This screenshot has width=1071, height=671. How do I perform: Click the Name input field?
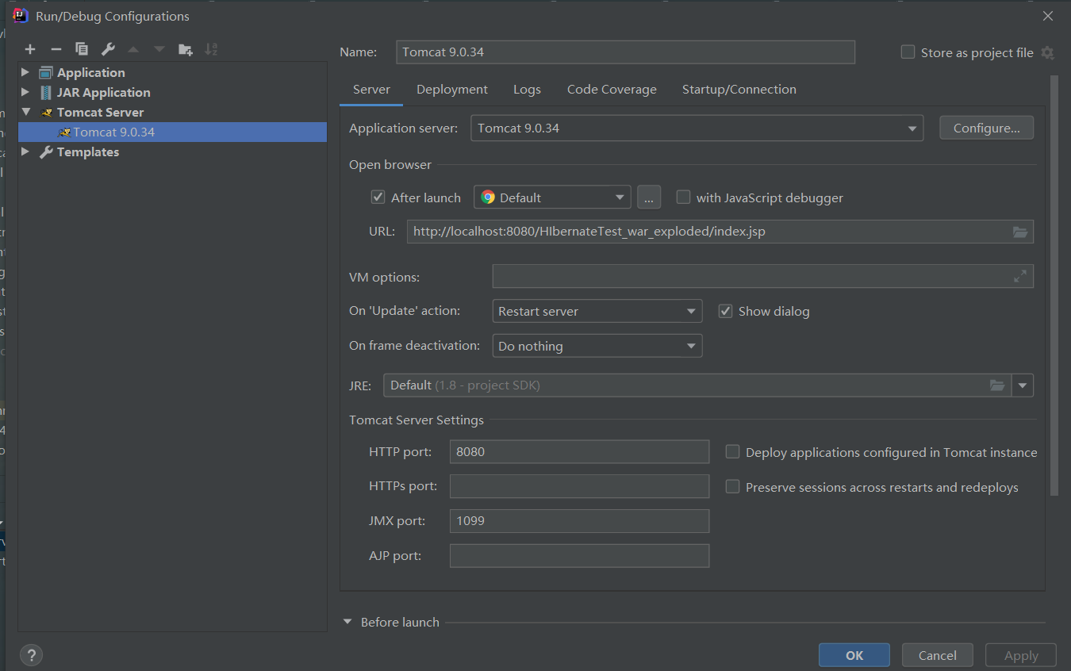(625, 52)
